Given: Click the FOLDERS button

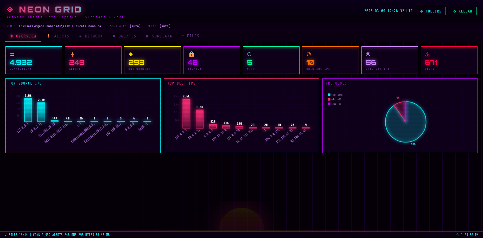Looking at the screenshot, I should [x=431, y=11].
